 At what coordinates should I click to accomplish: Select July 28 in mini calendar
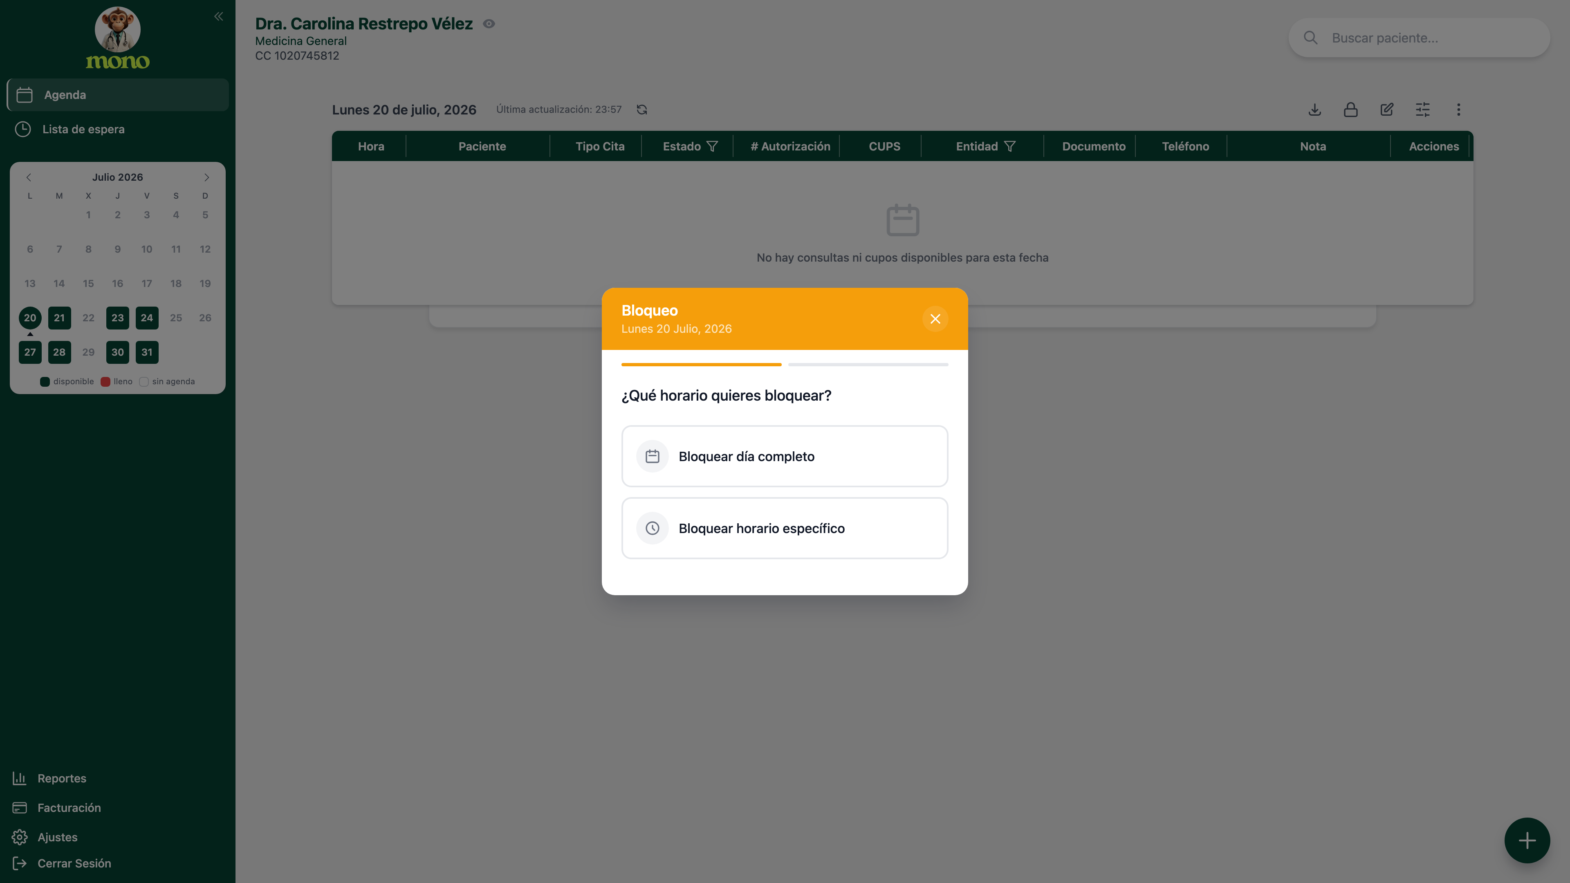pyautogui.click(x=59, y=352)
